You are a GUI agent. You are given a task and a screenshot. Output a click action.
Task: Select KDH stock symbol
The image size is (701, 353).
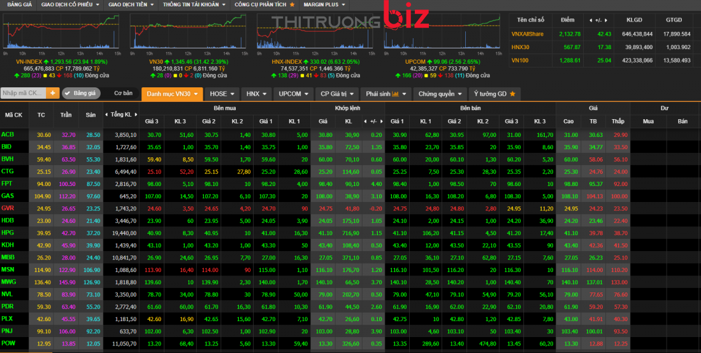[8, 245]
